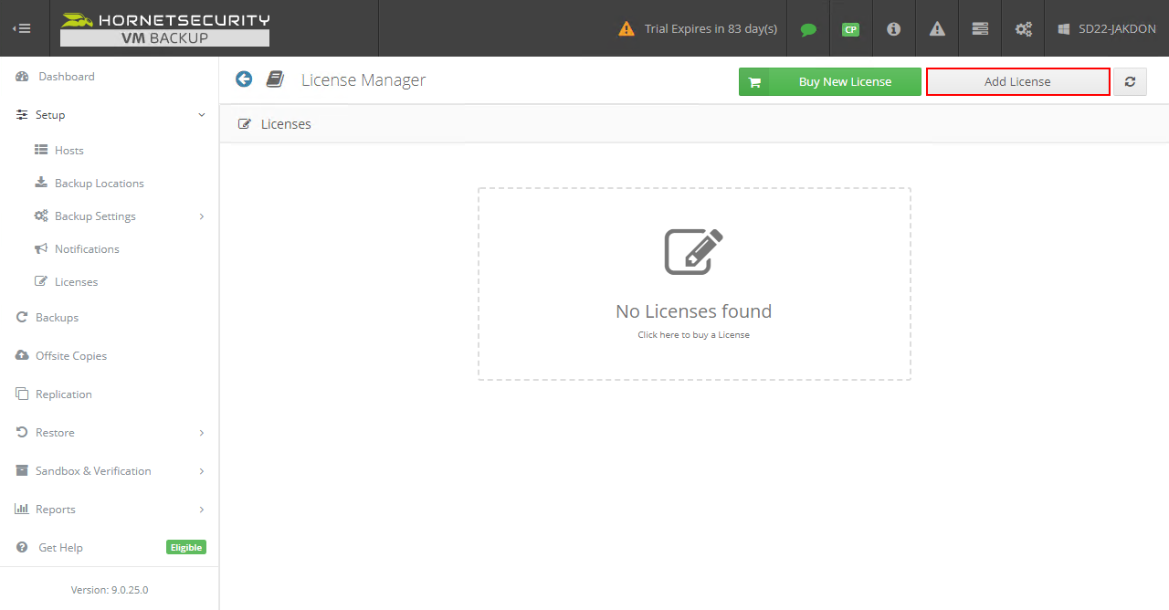This screenshot has width=1169, height=610.
Task: Open the Control Panel via the CP icon
Action: pos(850,28)
